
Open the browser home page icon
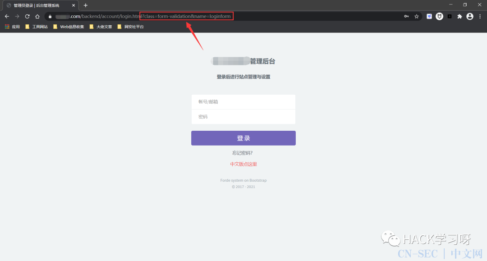pyautogui.click(x=38, y=16)
